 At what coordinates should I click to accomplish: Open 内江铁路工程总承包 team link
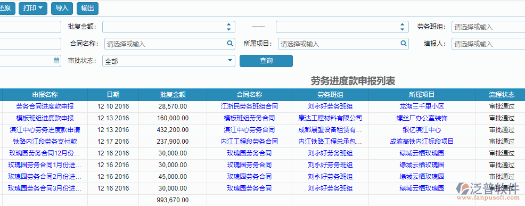click(330, 142)
